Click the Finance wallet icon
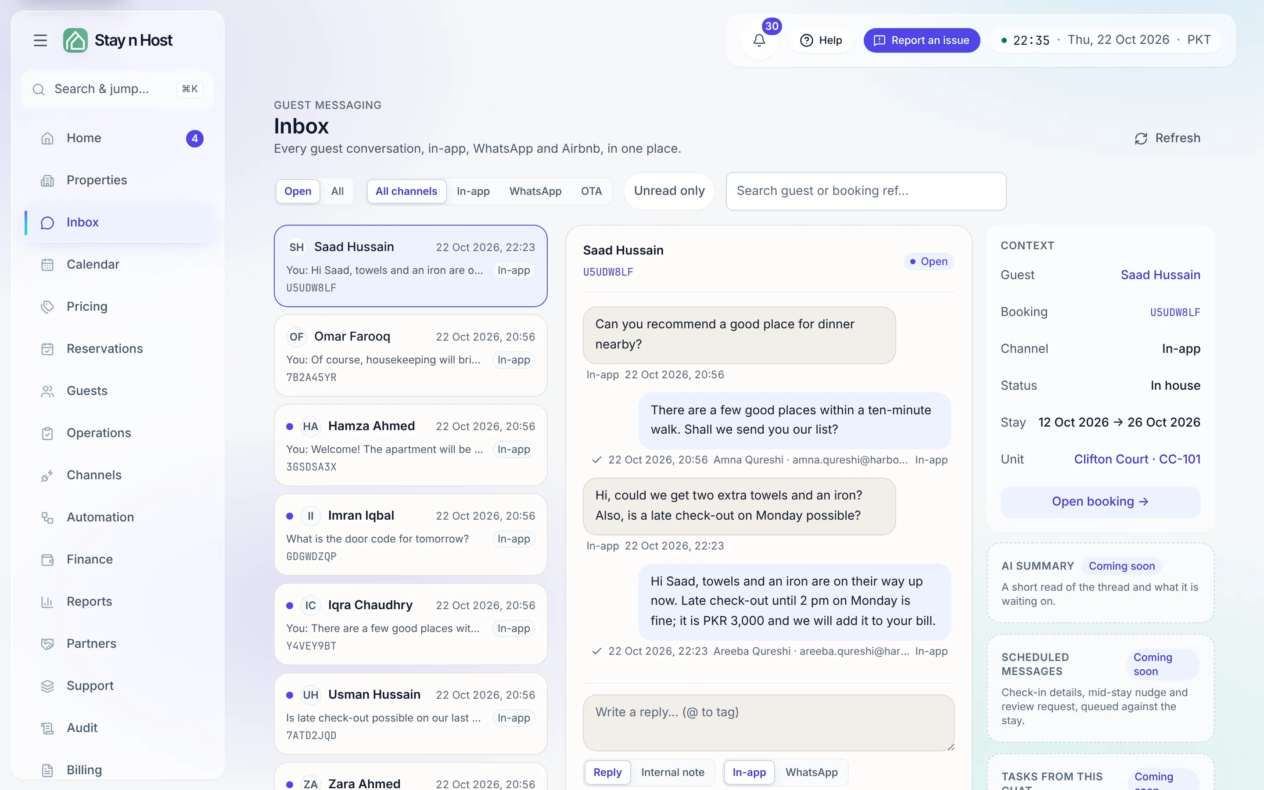Image resolution: width=1264 pixels, height=790 pixels. click(x=47, y=560)
